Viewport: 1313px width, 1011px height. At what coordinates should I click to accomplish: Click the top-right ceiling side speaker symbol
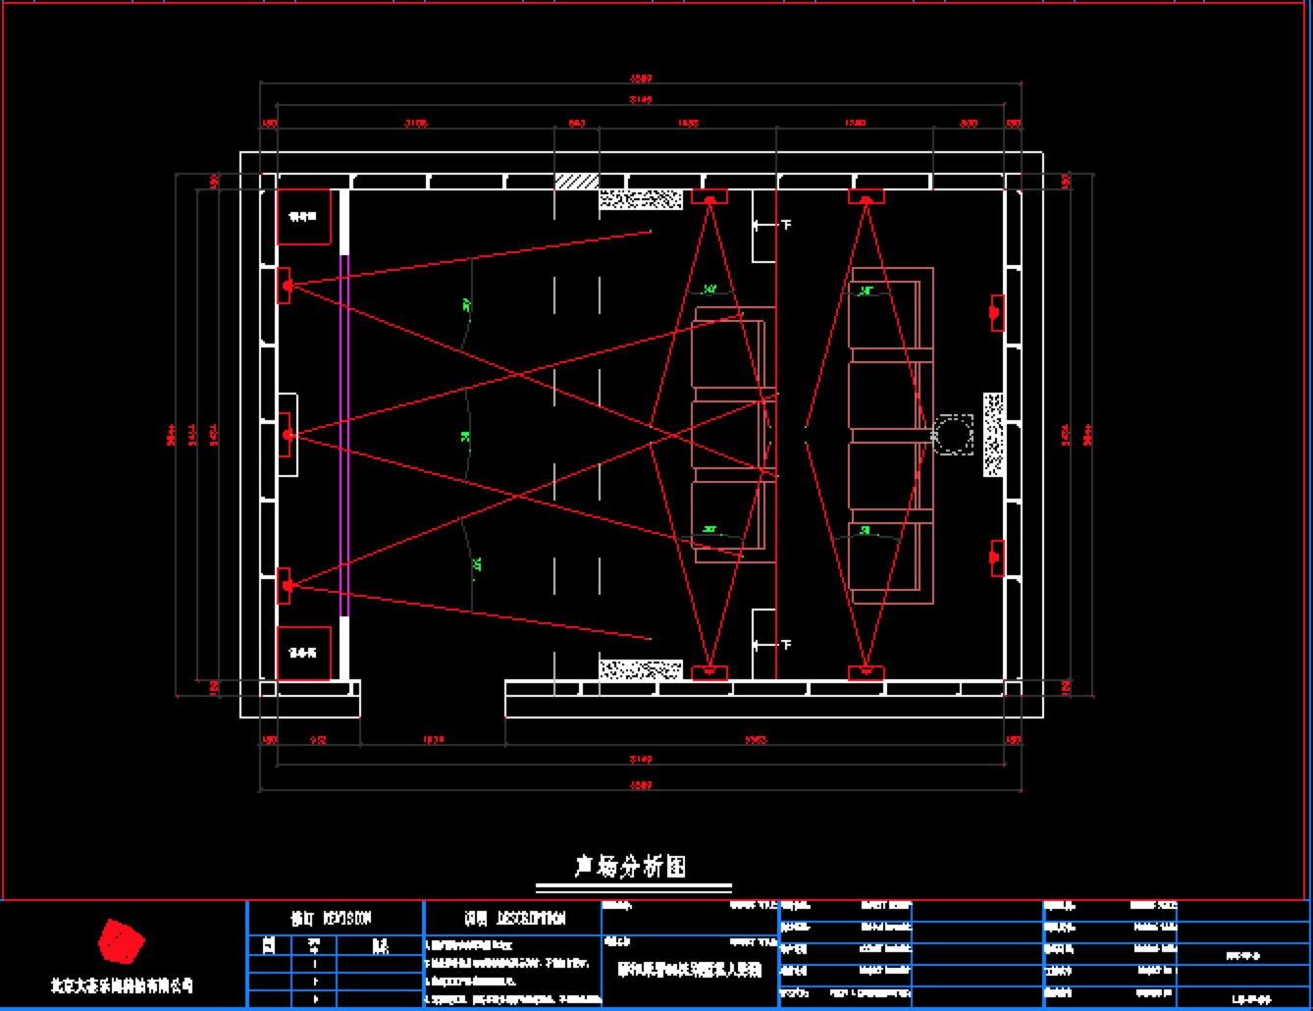866,197
